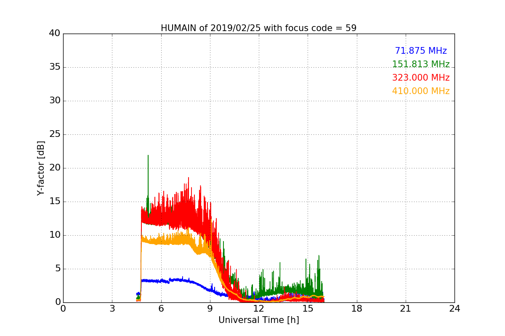Select the plot title HUMAIN of 2019/02/25
Image resolution: width=505 pixels, height=336 pixels.
click(258, 28)
